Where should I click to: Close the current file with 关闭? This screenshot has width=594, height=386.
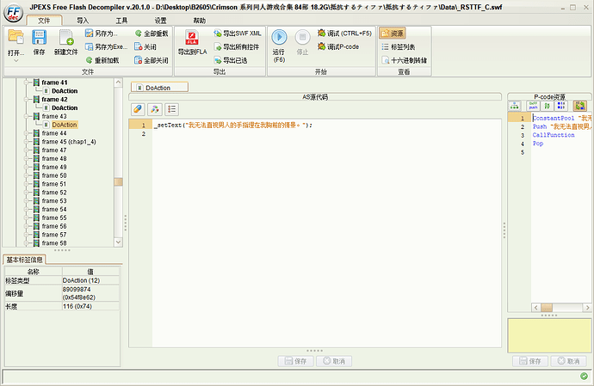(145, 47)
